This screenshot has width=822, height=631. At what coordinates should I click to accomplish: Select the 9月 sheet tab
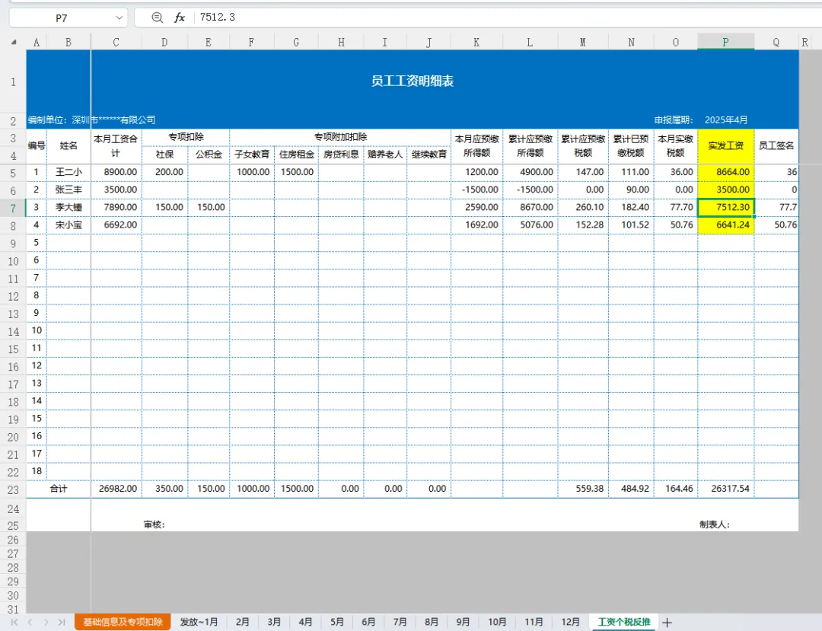click(x=463, y=622)
